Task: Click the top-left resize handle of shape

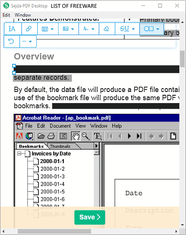Action: [14, 66]
